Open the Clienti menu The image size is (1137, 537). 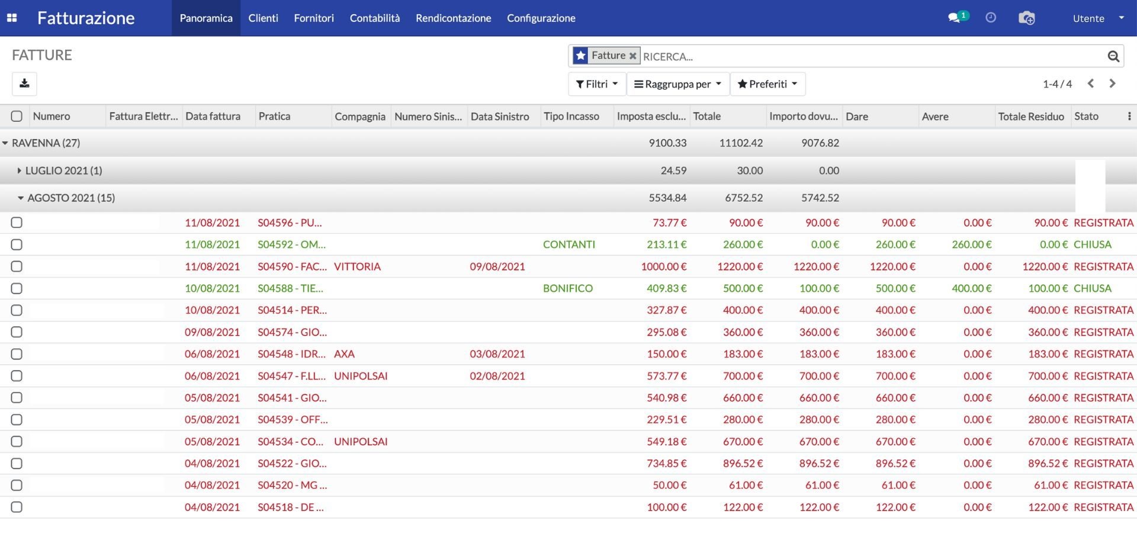pos(263,18)
